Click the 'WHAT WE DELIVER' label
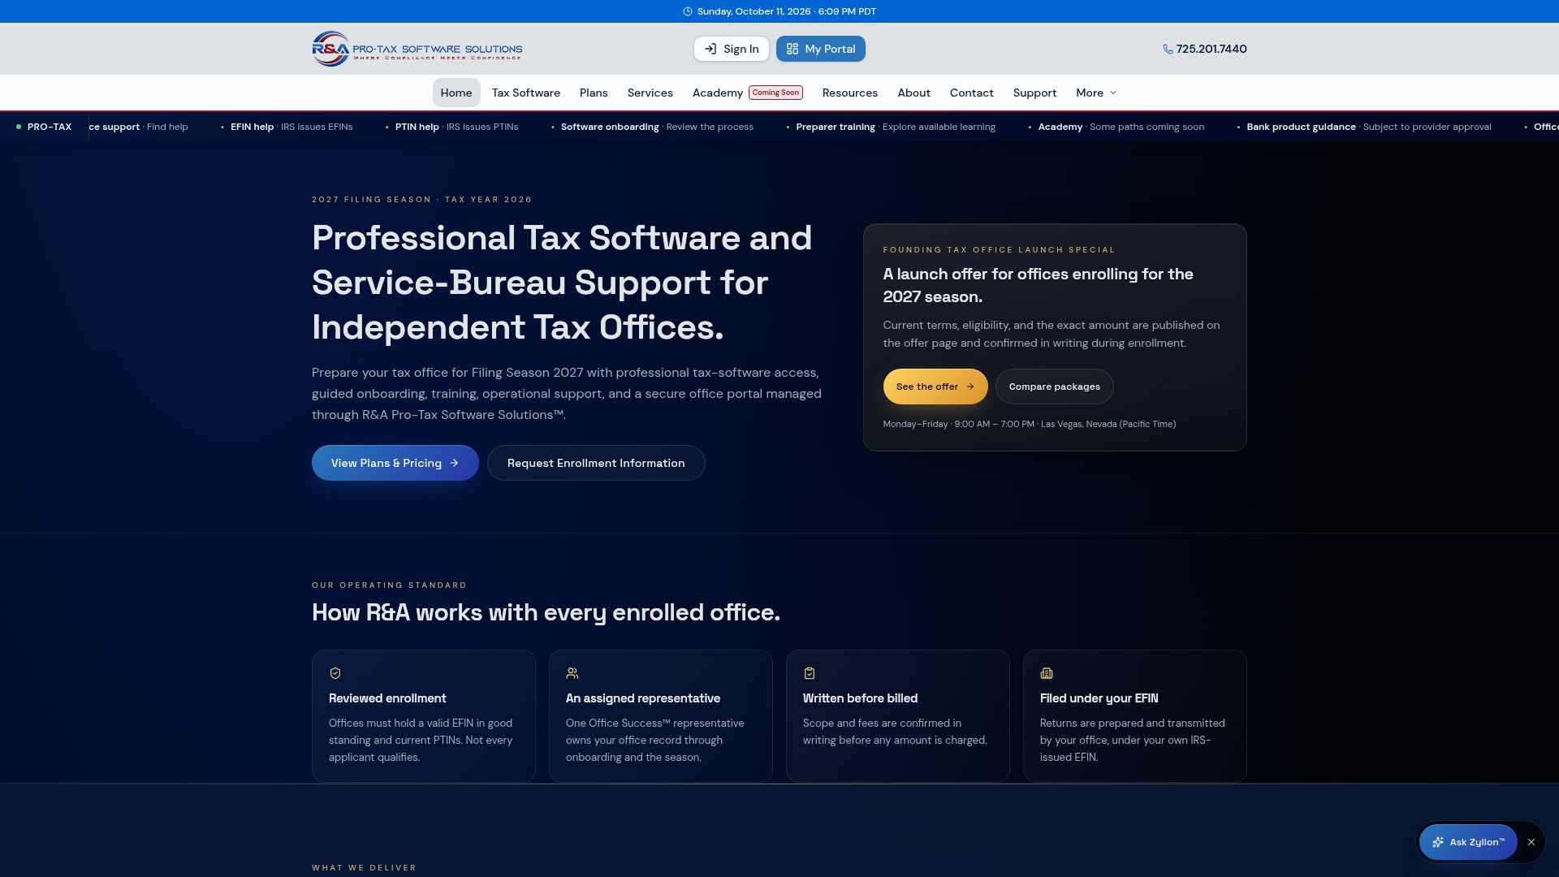This screenshot has width=1559, height=877. click(365, 868)
